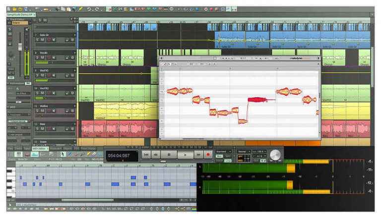Open the Standard mode dropdown in transport
Viewport: 381px width, 218px height.
coord(225,151)
